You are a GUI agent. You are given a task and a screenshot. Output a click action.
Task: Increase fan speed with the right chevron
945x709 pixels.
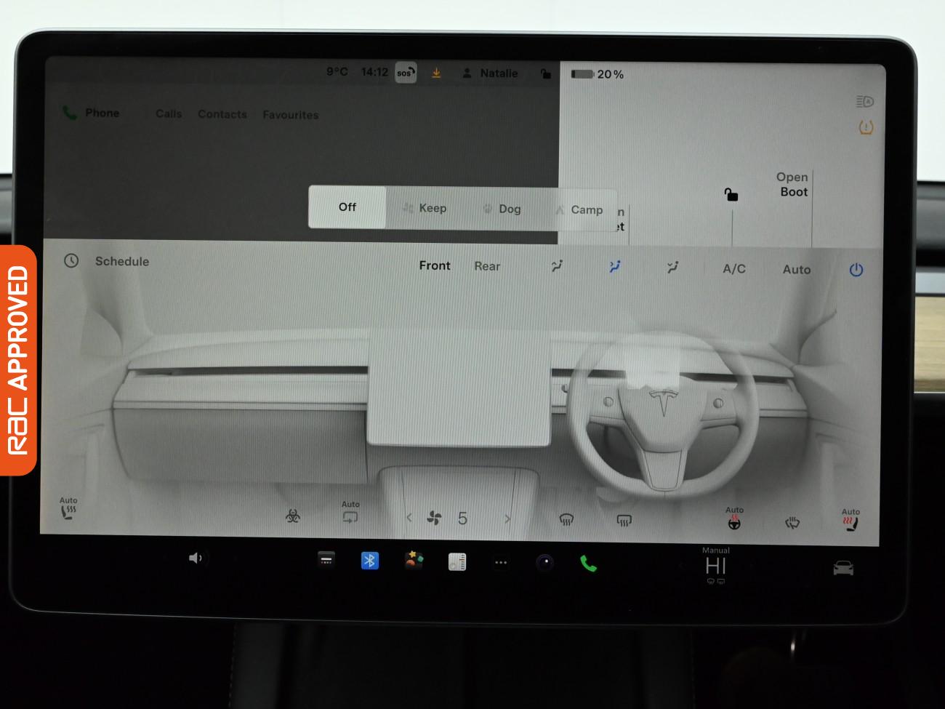coord(507,518)
